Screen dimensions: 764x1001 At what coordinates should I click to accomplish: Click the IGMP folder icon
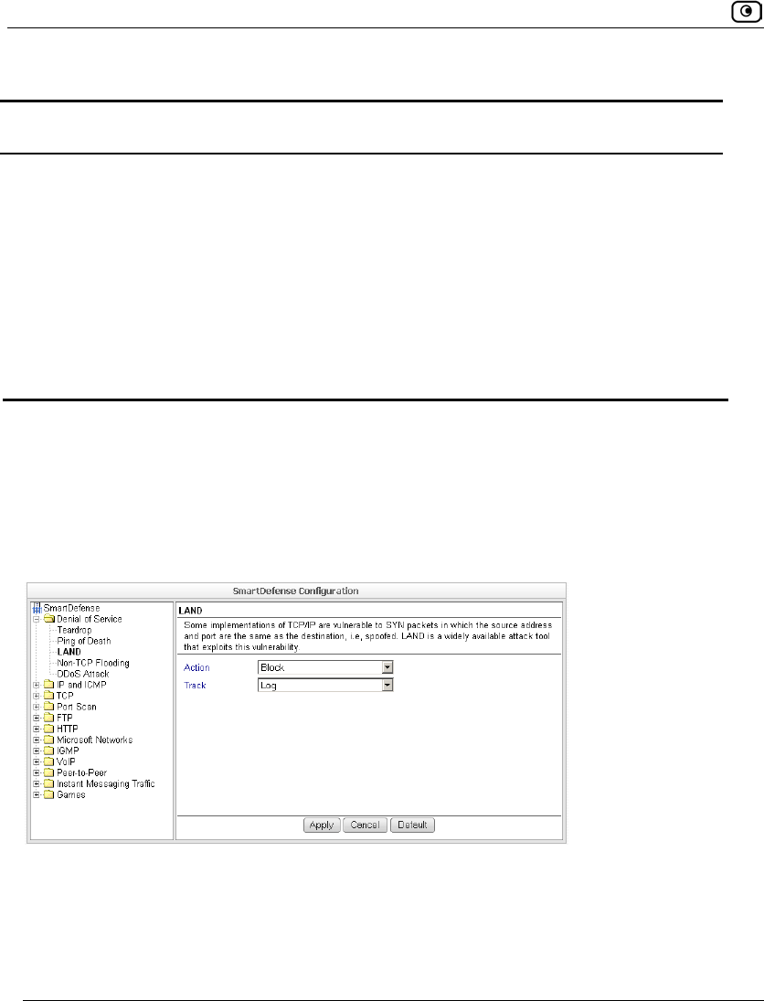pos(49,751)
